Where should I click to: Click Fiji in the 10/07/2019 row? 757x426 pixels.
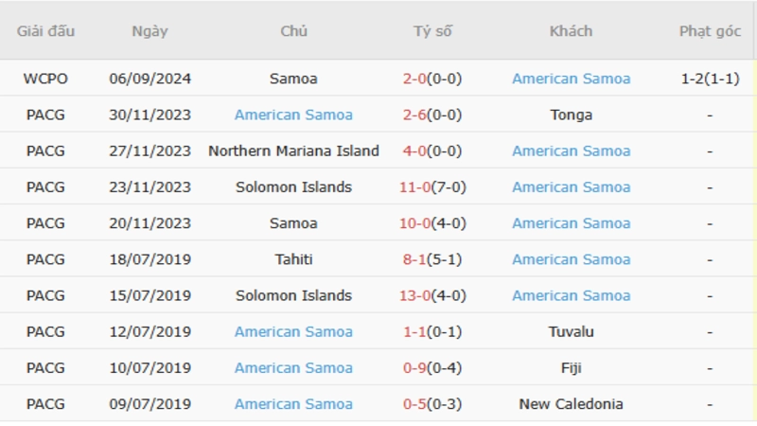[571, 367]
